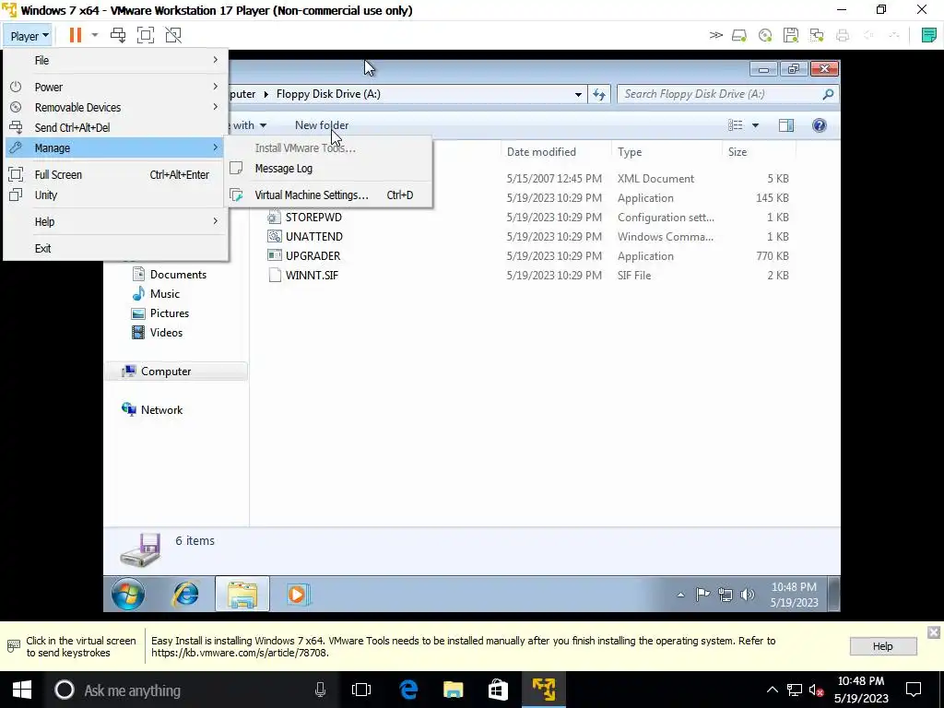Click the Search Floppy Disk Drive (A:) field
The width and height of the screenshot is (944, 708).
point(727,94)
